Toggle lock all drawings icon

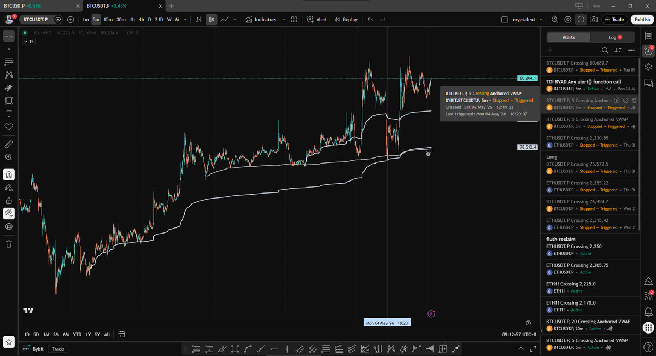coord(9,200)
